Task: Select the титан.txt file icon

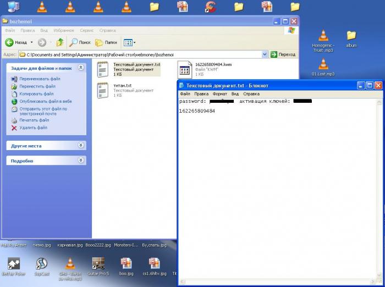Action: 103,90
